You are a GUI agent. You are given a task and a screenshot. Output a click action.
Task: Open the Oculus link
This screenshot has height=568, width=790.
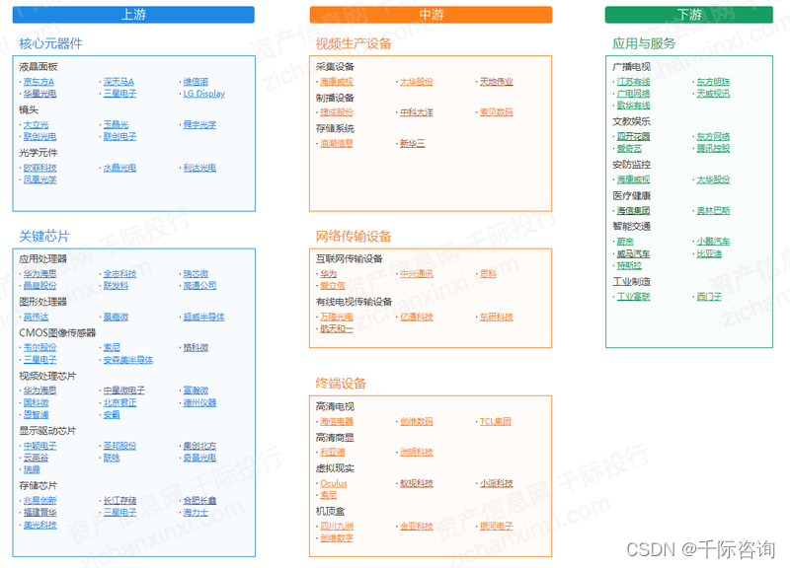(334, 484)
